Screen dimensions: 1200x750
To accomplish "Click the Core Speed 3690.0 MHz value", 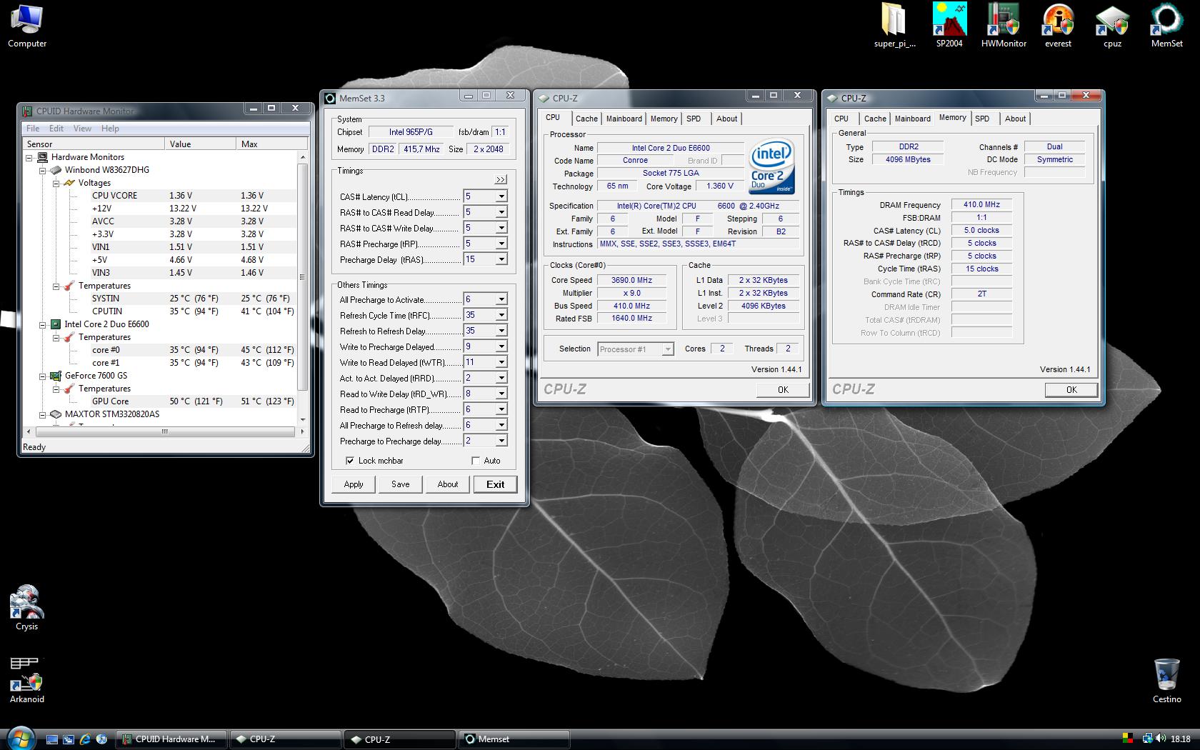I will tap(631, 280).
